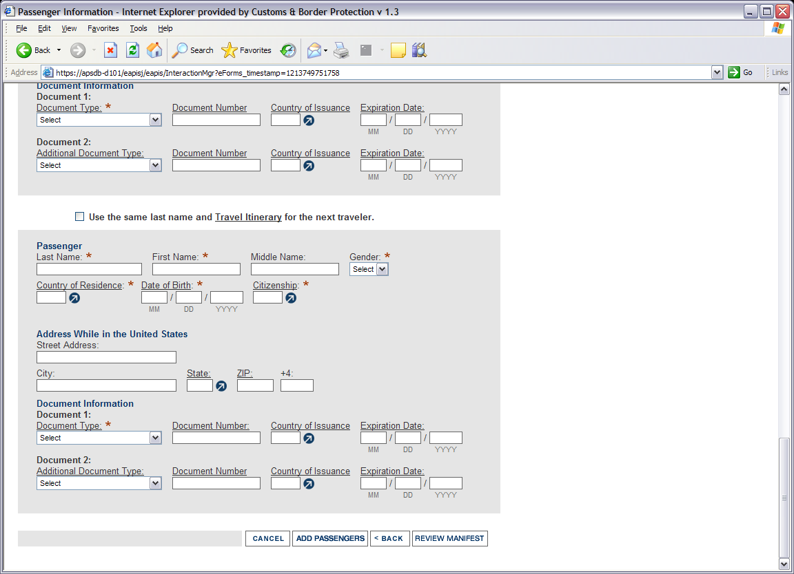This screenshot has width=794, height=574.
Task: Click the Research book icon in toolbar
Action: pyautogui.click(x=419, y=50)
